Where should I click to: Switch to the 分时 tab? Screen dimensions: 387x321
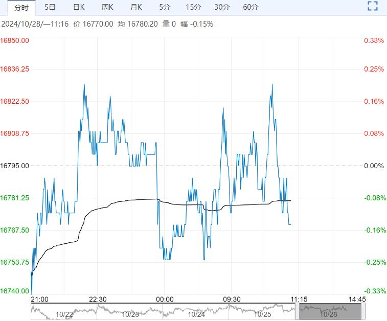point(21,7)
